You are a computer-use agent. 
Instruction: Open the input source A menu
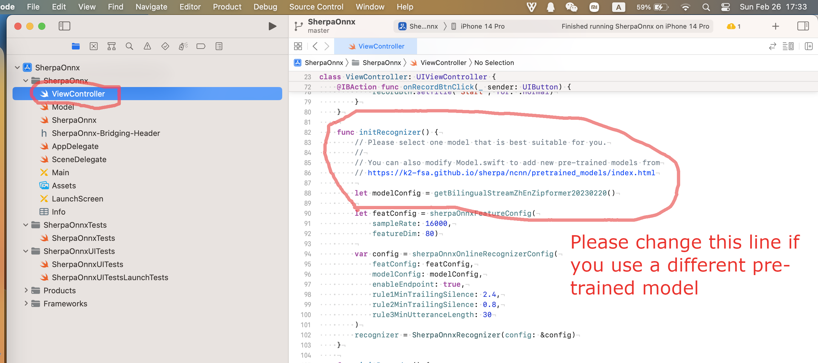click(618, 7)
